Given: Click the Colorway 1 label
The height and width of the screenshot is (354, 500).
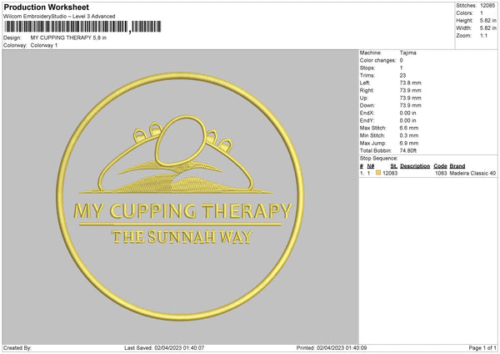Looking at the screenshot, I should click(x=44, y=45).
